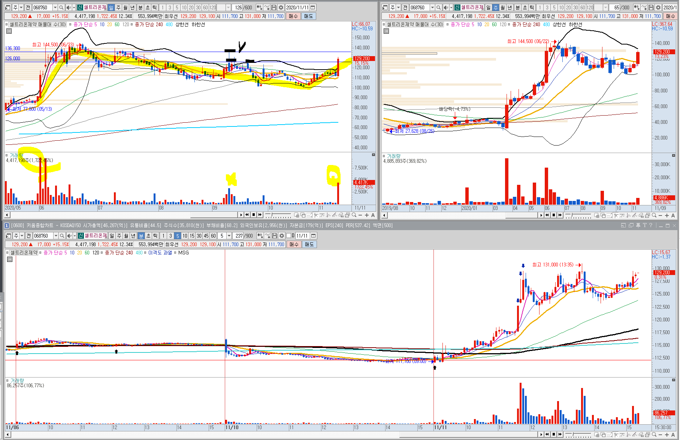This screenshot has width=680, height=440.
Task: Expand stock code 068760 dropdown in top-left chart
Action: click(55, 7)
